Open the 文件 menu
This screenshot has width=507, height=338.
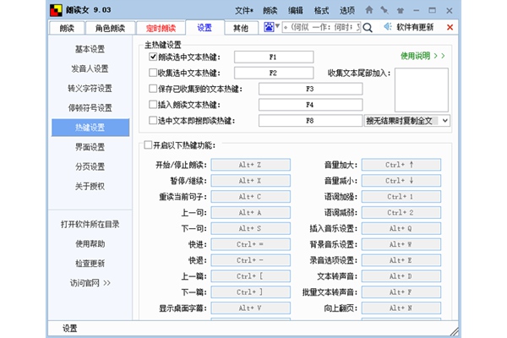point(244,11)
